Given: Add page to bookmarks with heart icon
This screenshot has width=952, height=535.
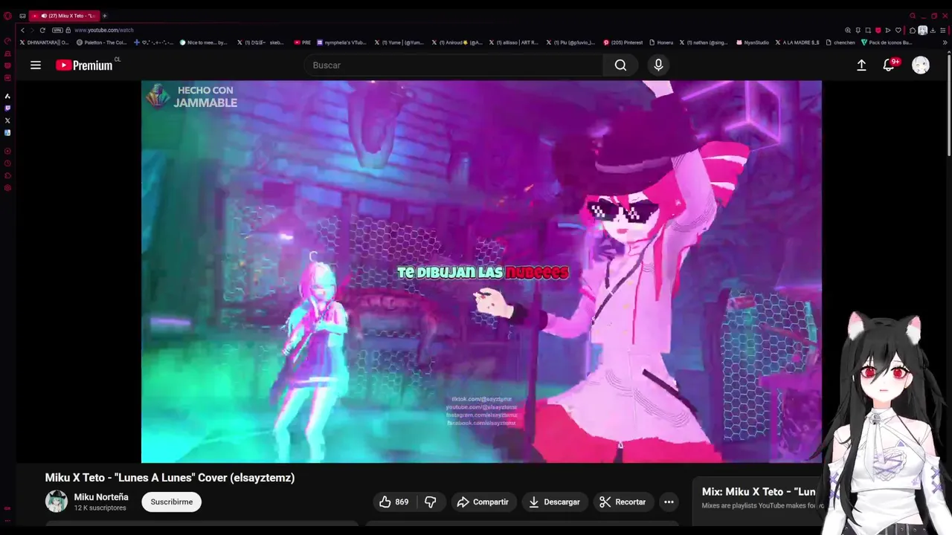Looking at the screenshot, I should point(898,30).
